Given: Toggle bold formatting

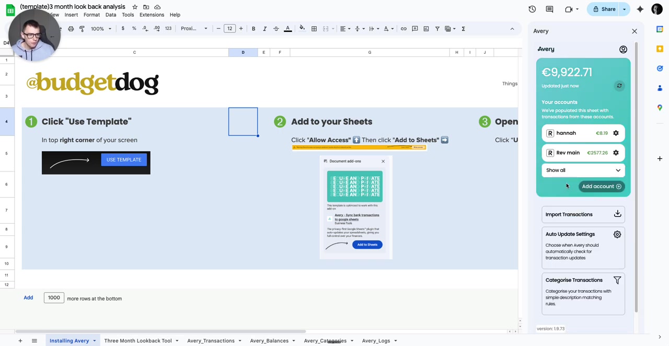Looking at the screenshot, I should 253,29.
